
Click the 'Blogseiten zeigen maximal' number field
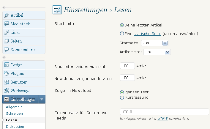pyautogui.click(x=127, y=66)
